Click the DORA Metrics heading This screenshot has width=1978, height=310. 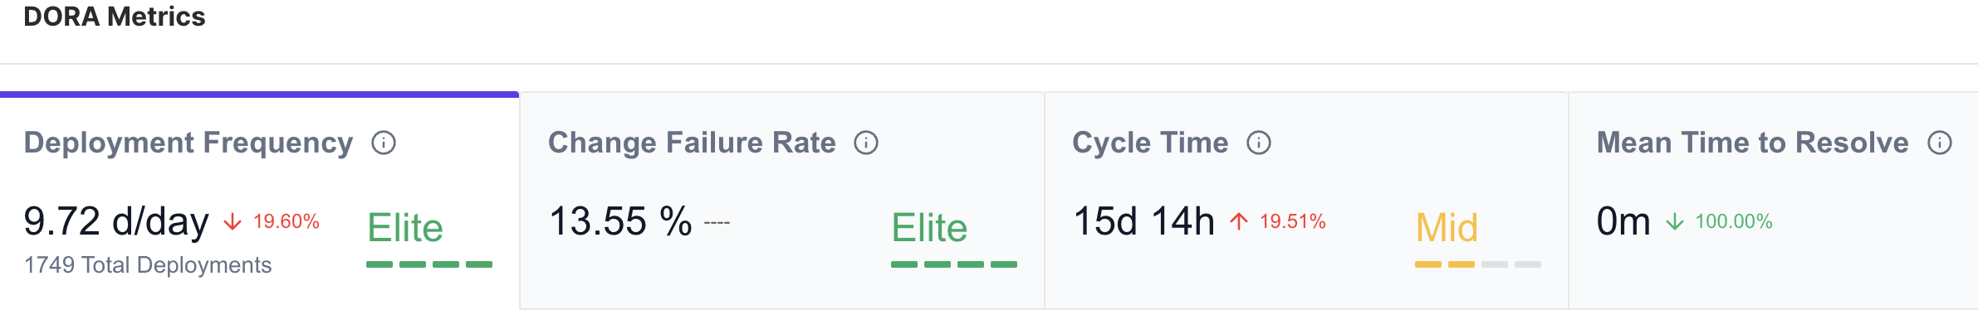click(115, 17)
